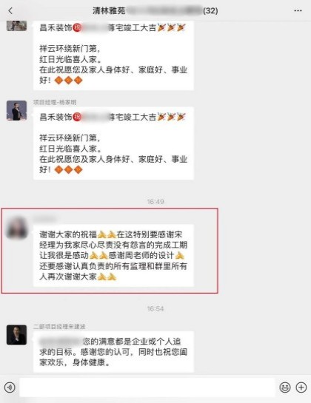
Task: Tap the sender name label above second message
Action: click(x=55, y=102)
